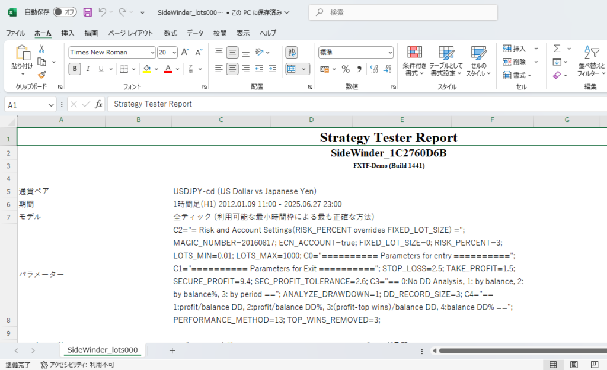
Task: Click the Paste clipboard icon
Action: 23,53
